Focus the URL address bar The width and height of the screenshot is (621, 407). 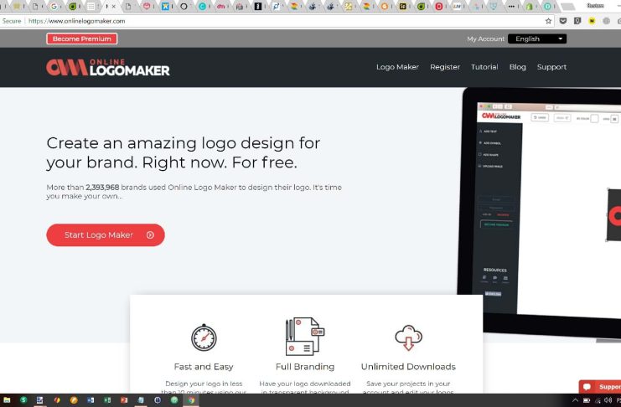point(277,21)
